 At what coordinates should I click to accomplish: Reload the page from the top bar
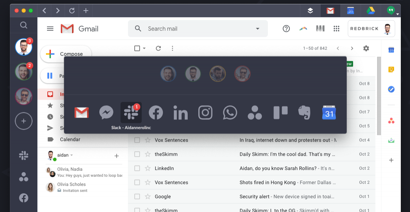pyautogui.click(x=72, y=11)
